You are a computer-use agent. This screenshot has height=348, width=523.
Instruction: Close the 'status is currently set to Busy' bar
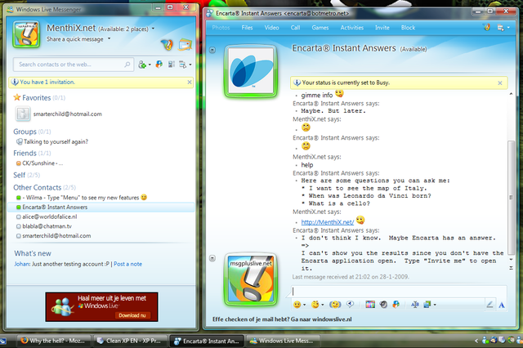coord(500,83)
